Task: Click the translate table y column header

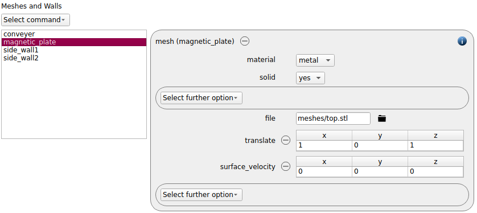Action: click(x=380, y=136)
